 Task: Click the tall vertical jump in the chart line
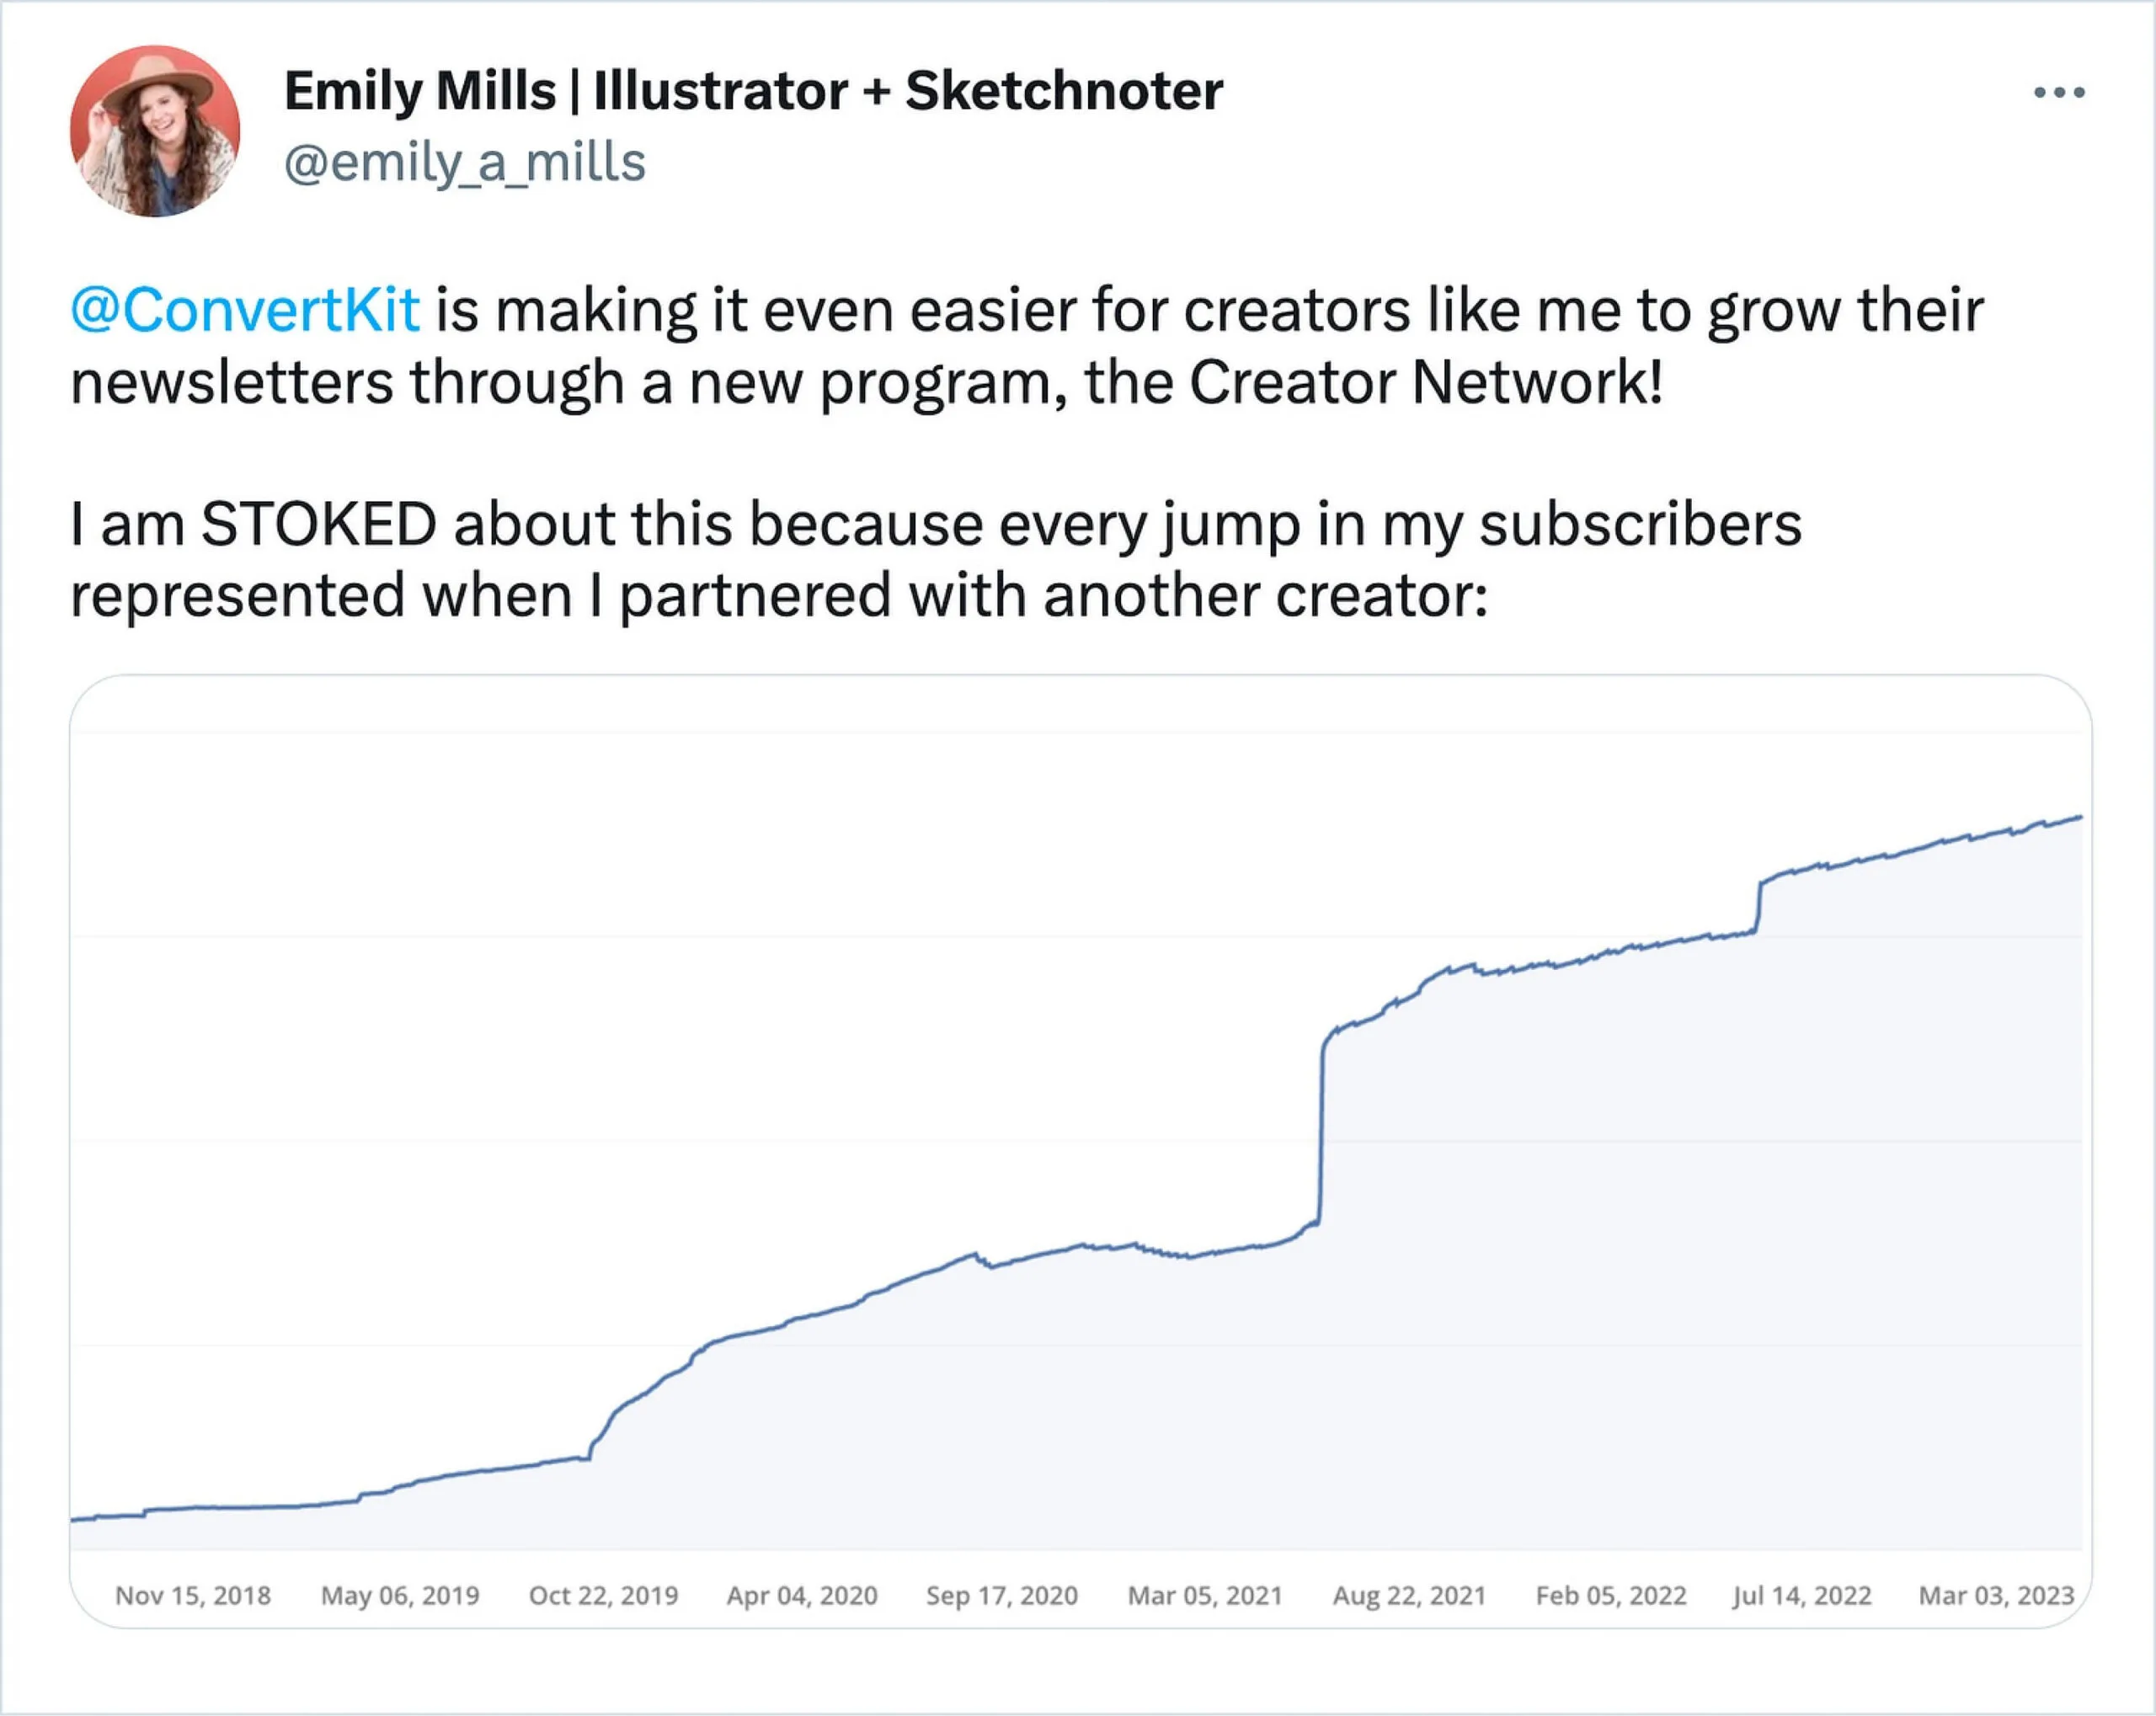(1321, 1130)
